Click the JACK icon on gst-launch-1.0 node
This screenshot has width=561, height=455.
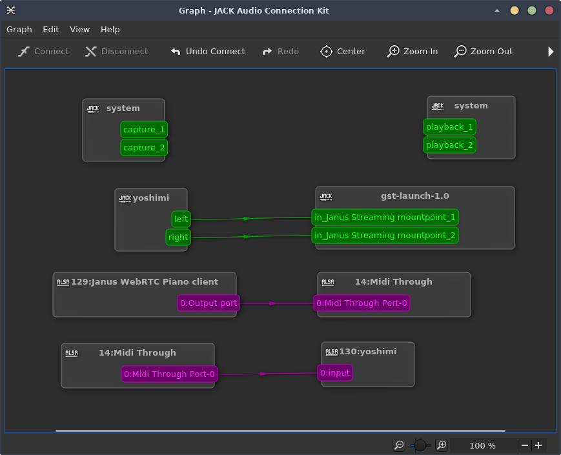pyautogui.click(x=326, y=196)
